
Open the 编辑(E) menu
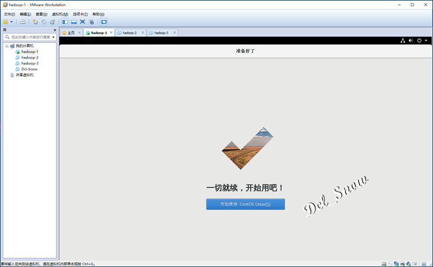click(x=25, y=14)
